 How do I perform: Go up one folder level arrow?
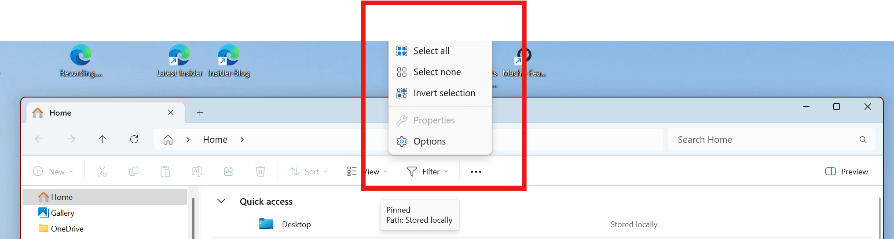point(102,139)
